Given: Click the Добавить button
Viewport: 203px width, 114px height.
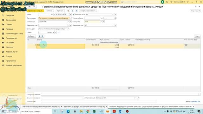Looking at the screenshot, I should click(x=31, y=36).
